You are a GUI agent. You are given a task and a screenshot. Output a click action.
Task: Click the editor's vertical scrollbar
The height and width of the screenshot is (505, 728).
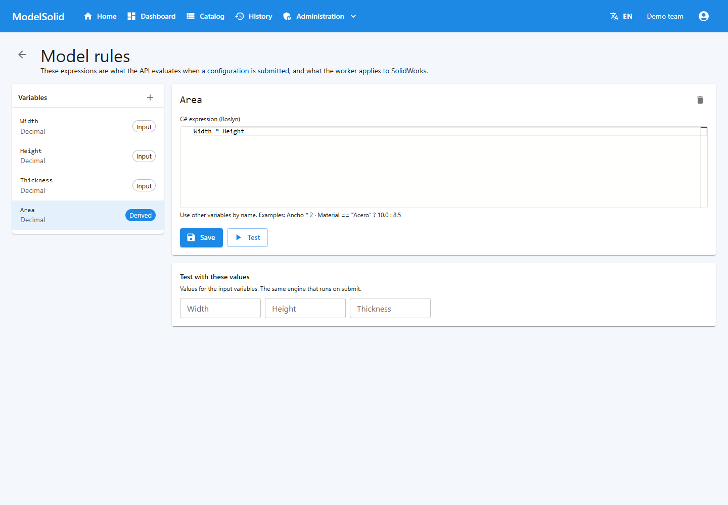click(x=704, y=167)
